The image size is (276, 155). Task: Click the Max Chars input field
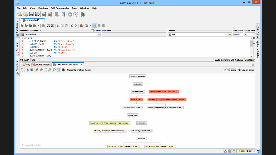pyautogui.click(x=249, y=34)
